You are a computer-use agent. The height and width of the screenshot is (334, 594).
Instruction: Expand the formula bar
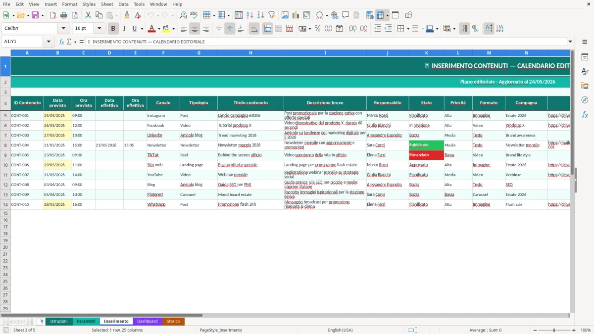point(570,42)
